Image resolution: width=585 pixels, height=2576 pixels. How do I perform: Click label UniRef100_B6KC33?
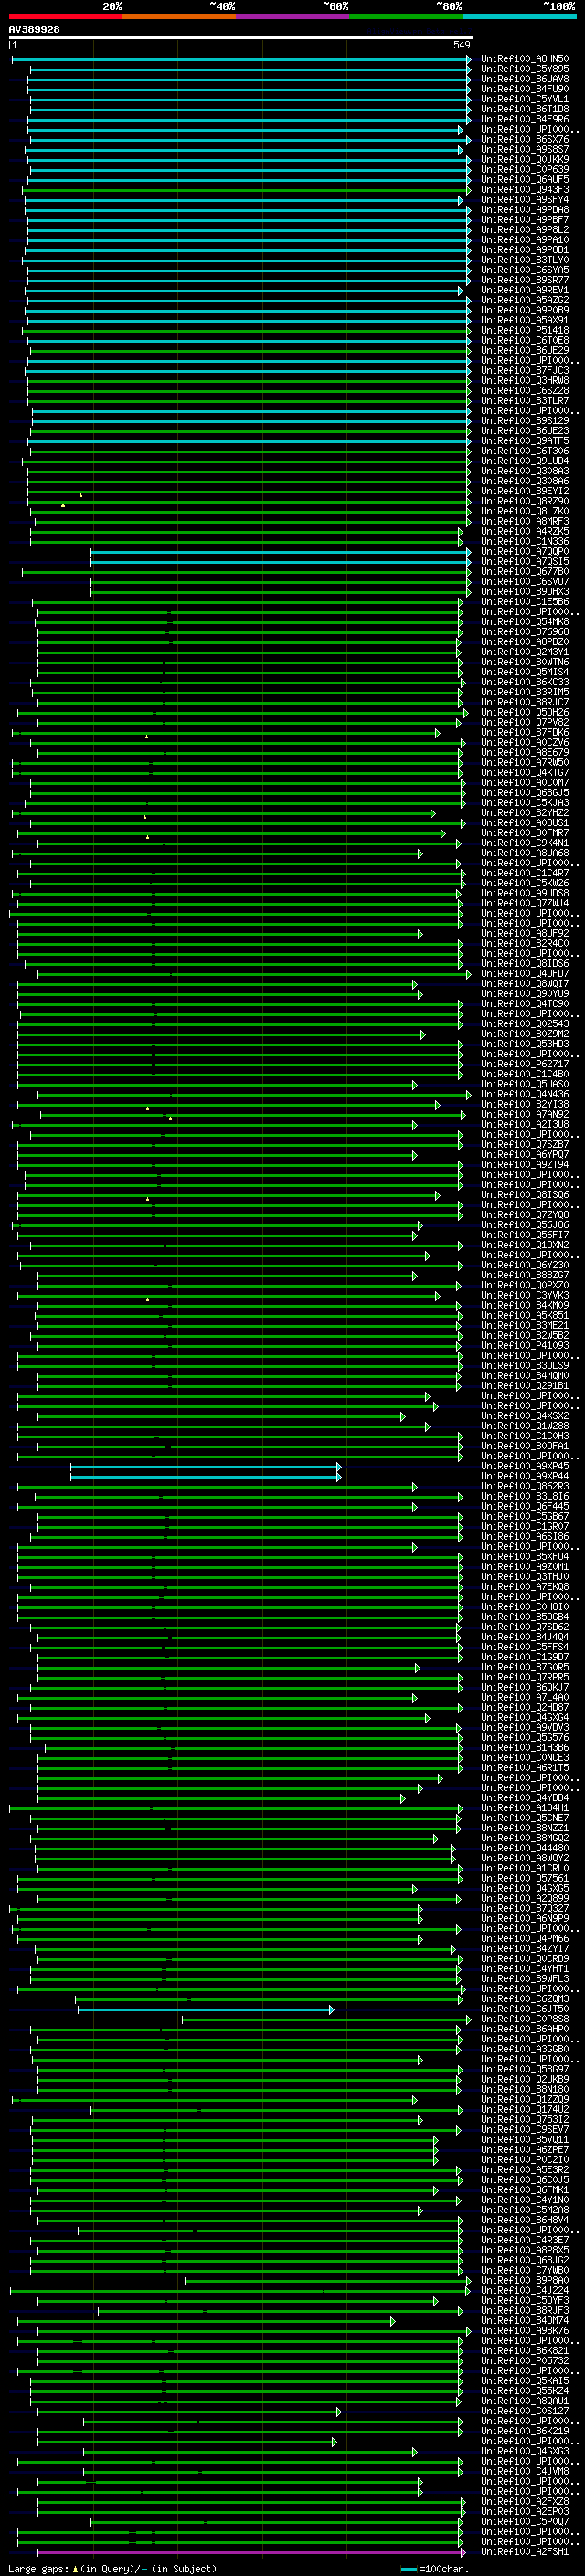point(525,682)
